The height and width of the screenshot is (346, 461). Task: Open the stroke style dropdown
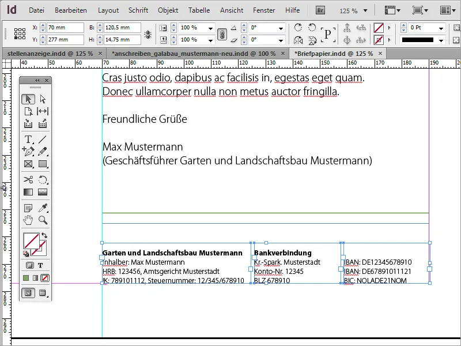(x=441, y=40)
